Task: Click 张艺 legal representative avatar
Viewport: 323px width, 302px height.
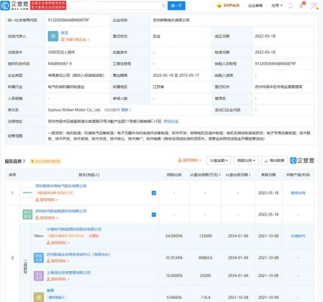Action: click(x=53, y=36)
